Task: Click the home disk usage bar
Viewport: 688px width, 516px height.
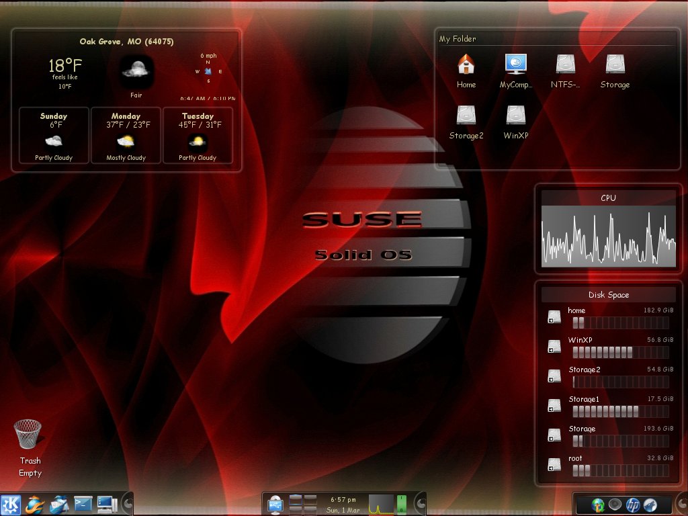Action: coord(621,323)
